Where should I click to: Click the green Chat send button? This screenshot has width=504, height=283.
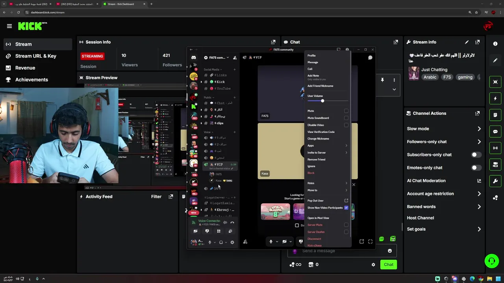(x=389, y=265)
